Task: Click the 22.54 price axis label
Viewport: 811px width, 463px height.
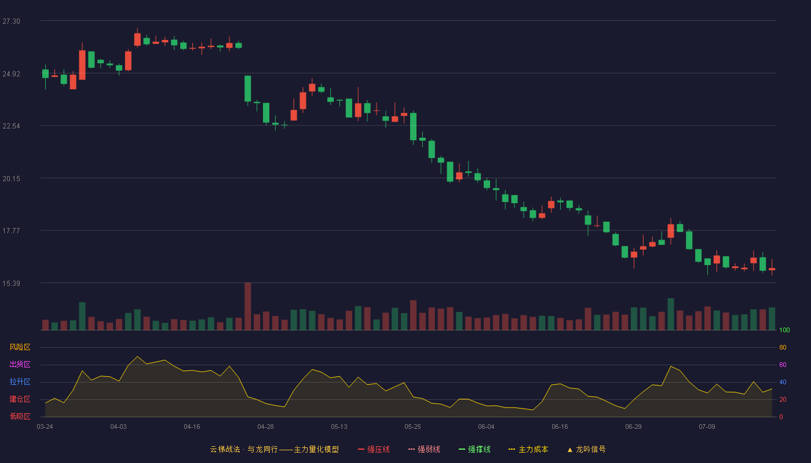Action: click(11, 126)
